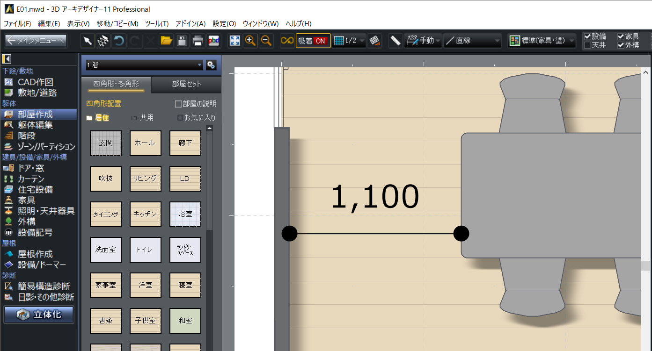Click the print icon in toolbar
The width and height of the screenshot is (652, 351).
pos(198,41)
